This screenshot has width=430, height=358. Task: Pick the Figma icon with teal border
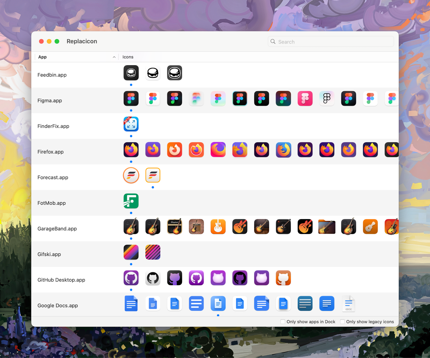click(x=240, y=98)
